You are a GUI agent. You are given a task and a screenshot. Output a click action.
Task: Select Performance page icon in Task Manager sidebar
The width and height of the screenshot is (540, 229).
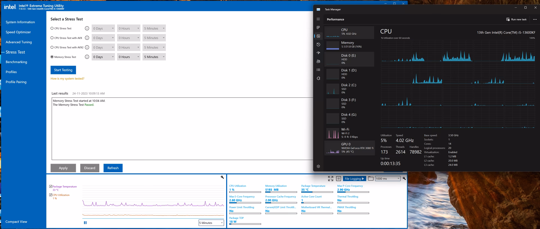318,36
